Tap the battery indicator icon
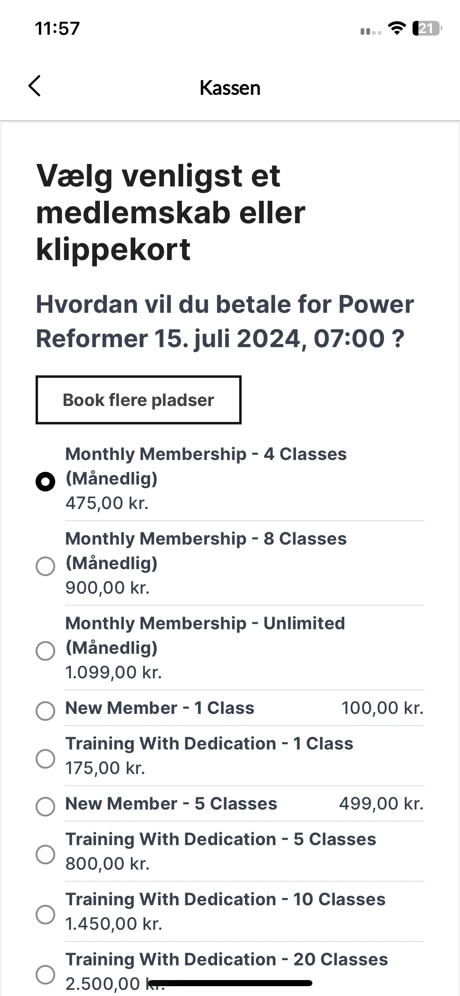 coord(427,28)
